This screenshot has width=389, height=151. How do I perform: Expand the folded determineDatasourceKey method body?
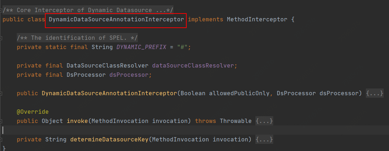pos(264,140)
